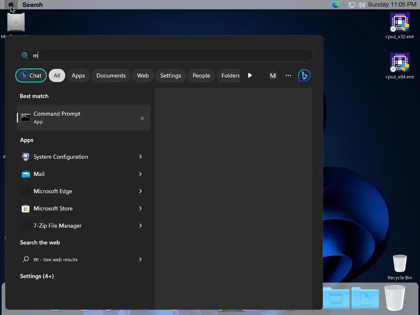Click the volume speaker tray icon
The height and width of the screenshot is (315, 420).
(x=361, y=5)
